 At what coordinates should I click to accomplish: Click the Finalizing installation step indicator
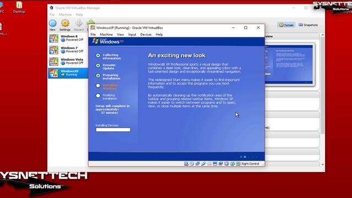click(x=98, y=96)
